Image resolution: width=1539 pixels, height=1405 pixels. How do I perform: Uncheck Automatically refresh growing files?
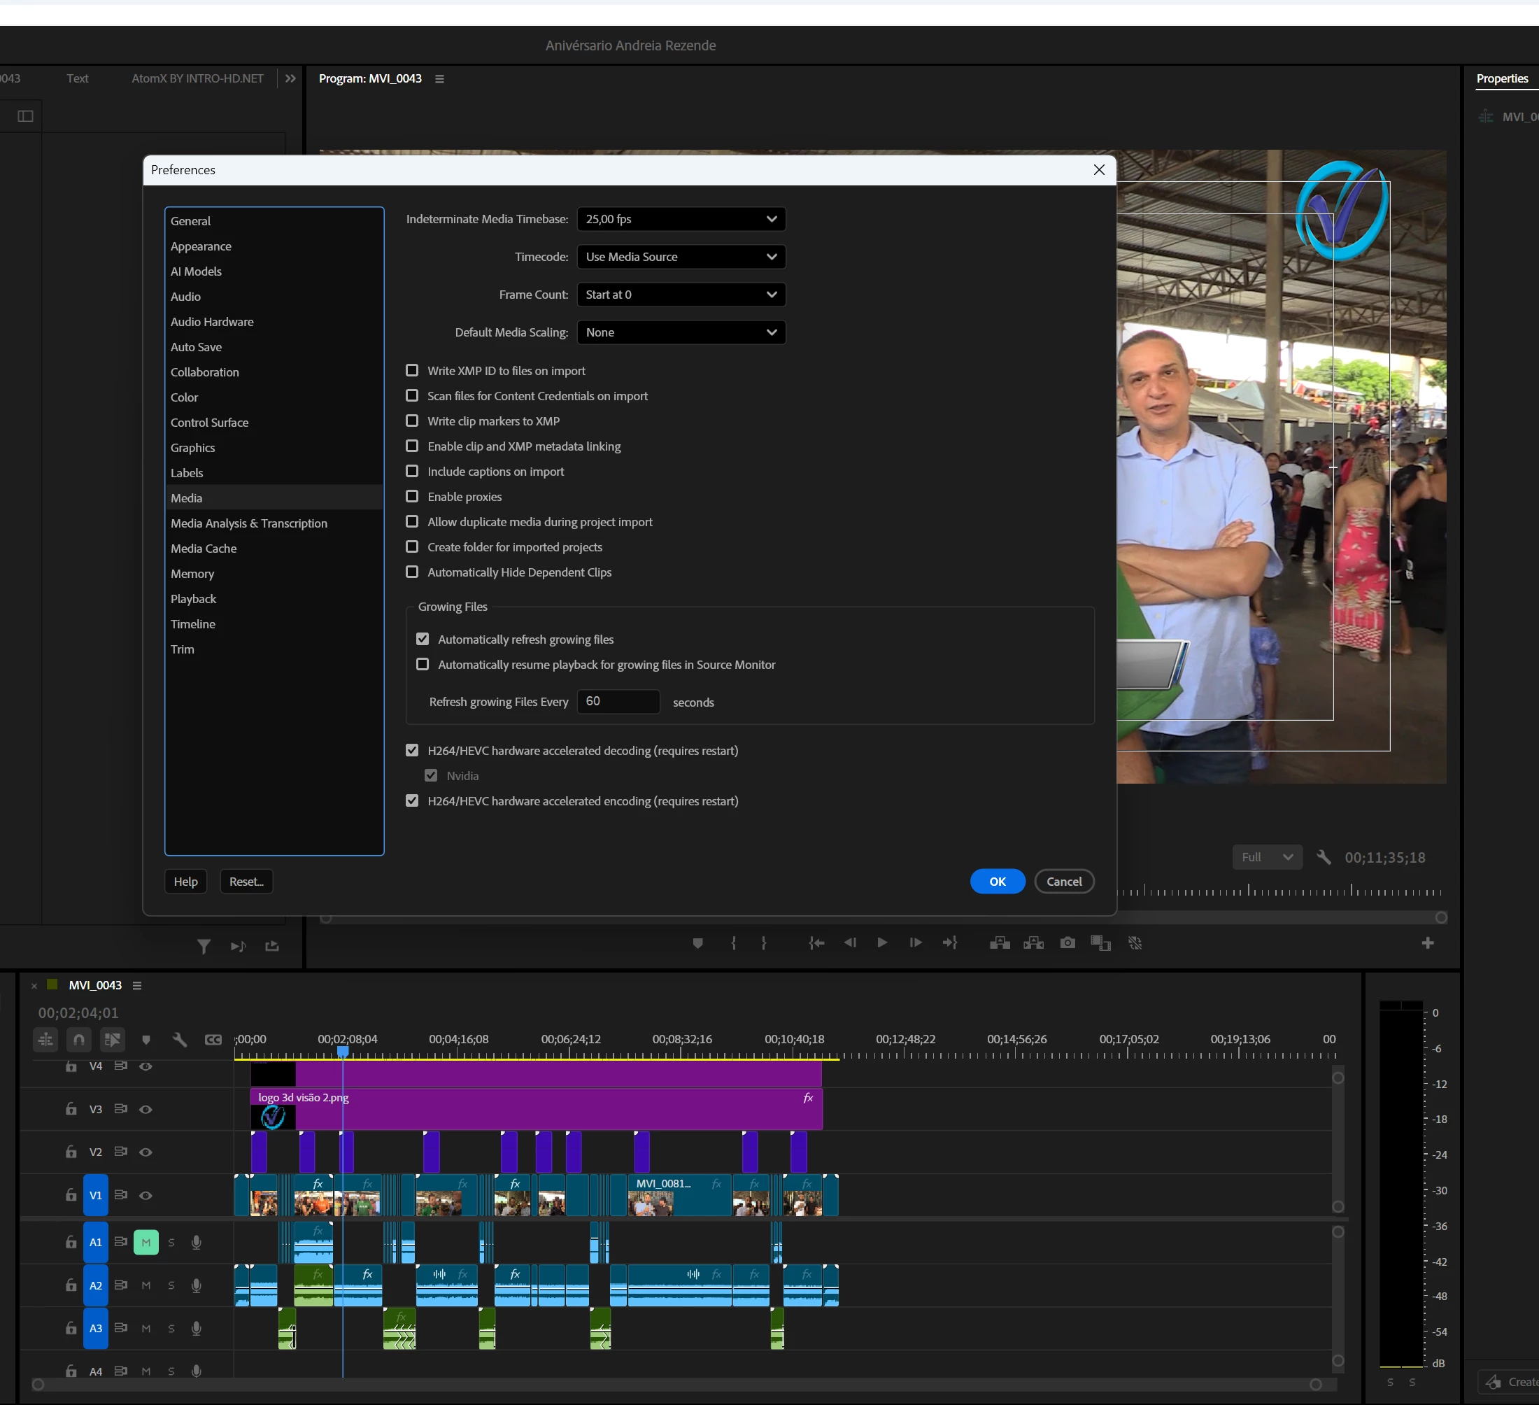423,639
